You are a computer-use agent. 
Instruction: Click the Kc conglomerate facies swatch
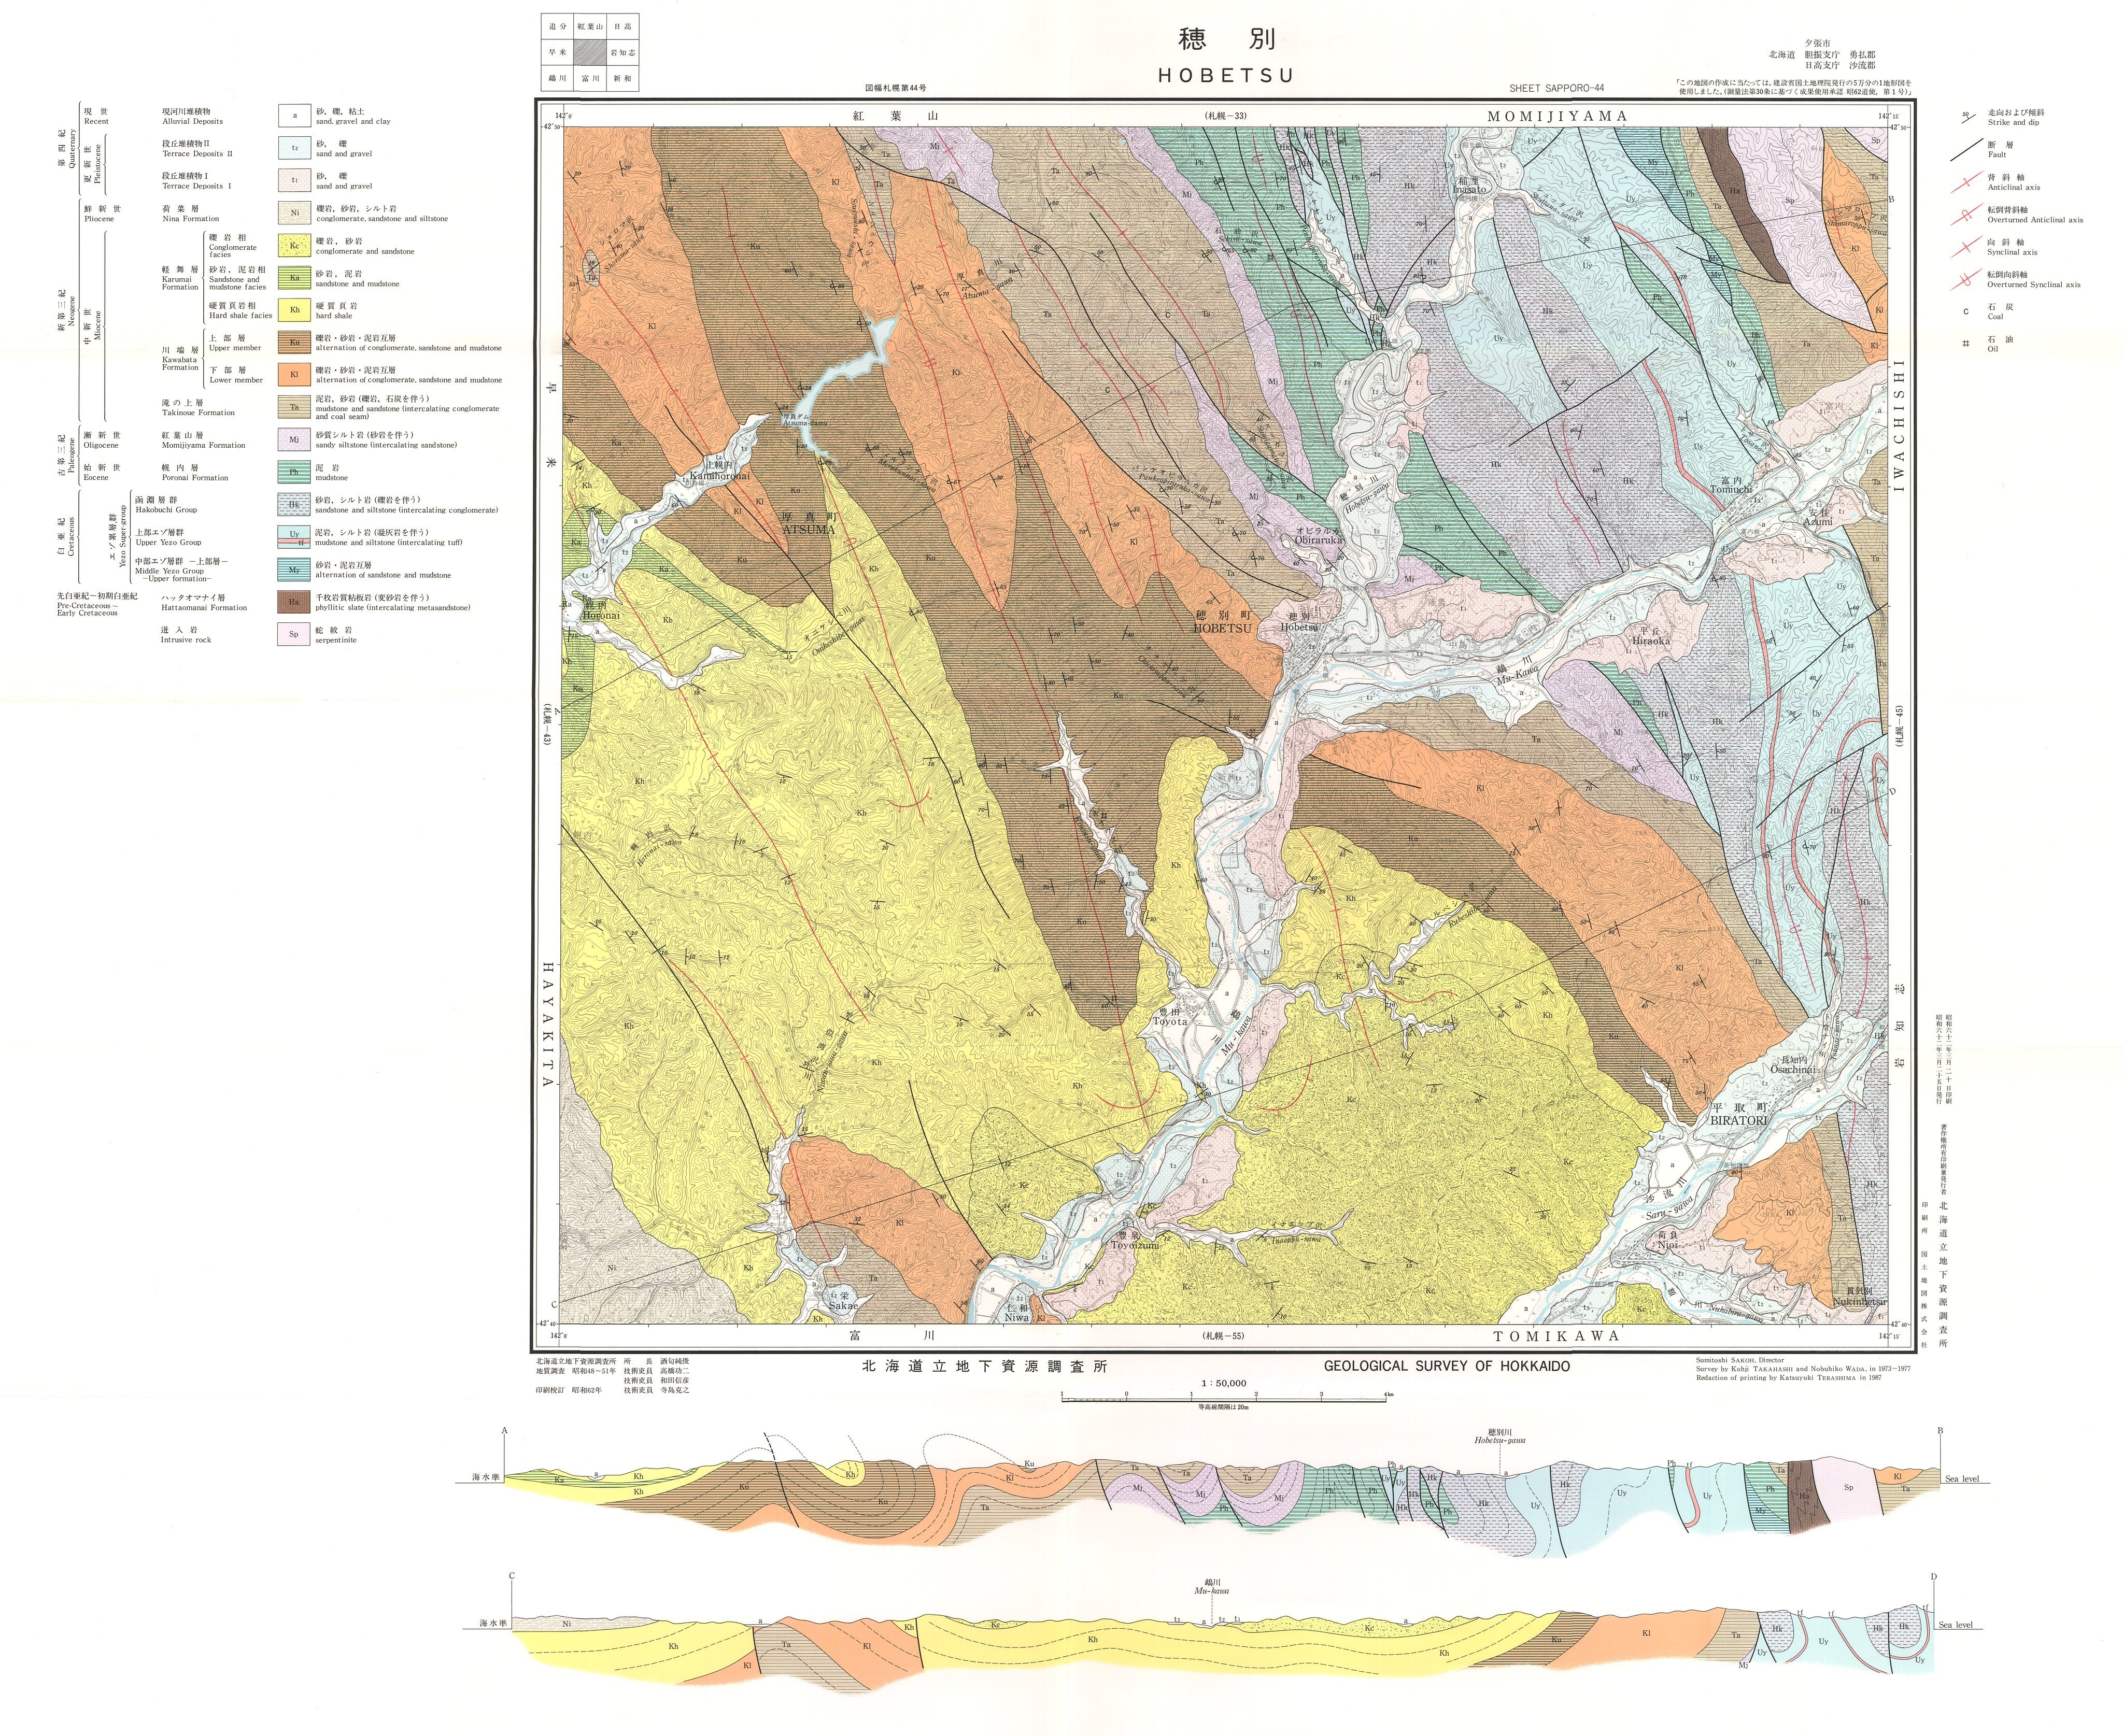(x=294, y=245)
